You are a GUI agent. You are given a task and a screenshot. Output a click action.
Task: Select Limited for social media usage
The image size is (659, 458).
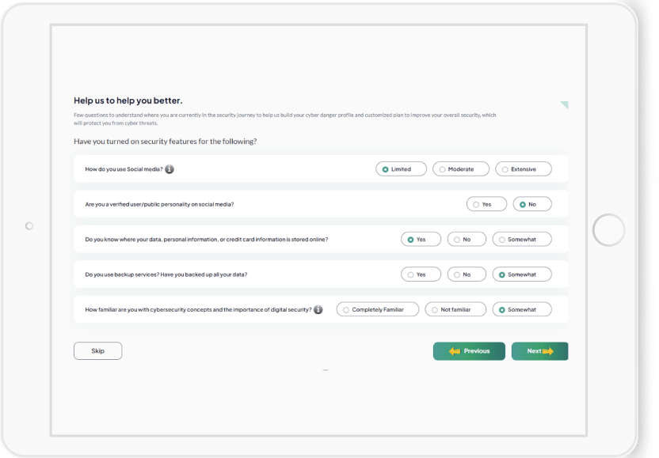point(401,169)
